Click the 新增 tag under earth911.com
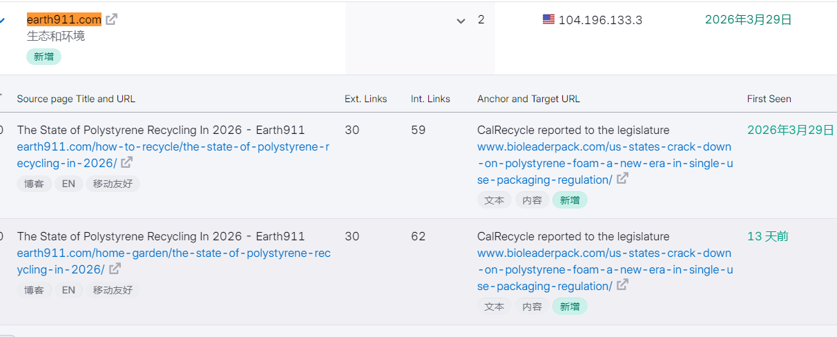Viewport: 837px width, 337px height. point(44,57)
